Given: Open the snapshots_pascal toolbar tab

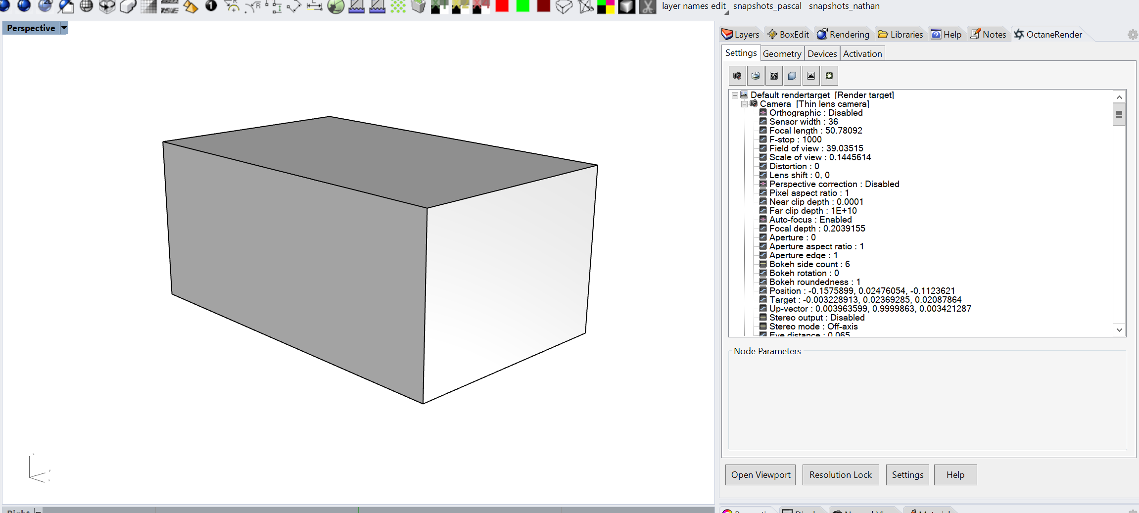Looking at the screenshot, I should [767, 6].
